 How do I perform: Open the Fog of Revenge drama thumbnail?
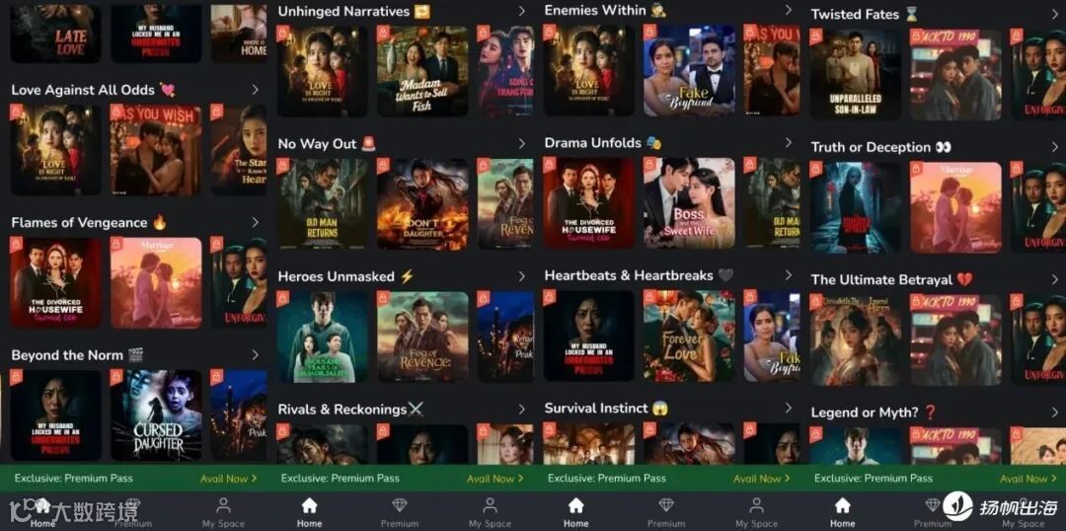point(422,337)
